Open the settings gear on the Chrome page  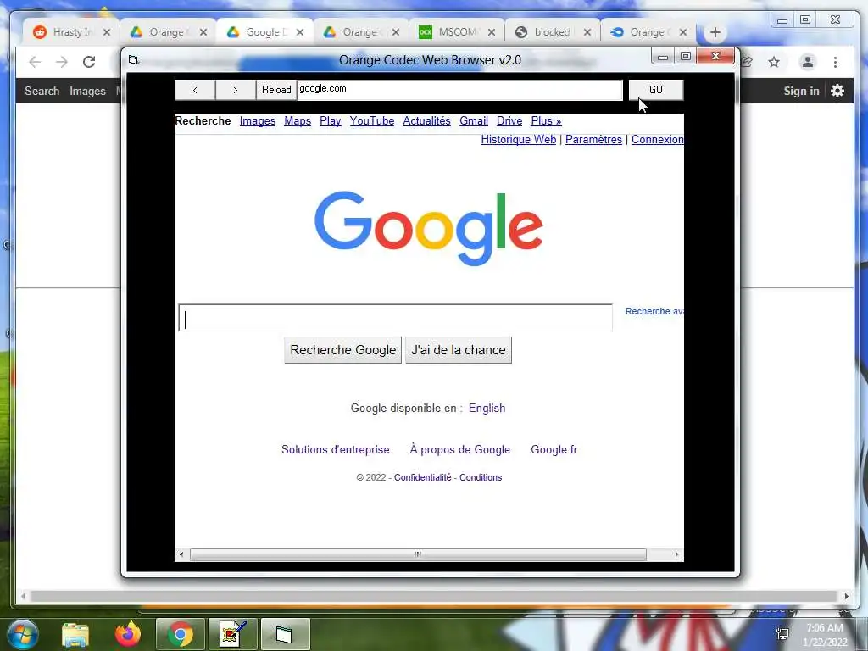click(x=837, y=91)
